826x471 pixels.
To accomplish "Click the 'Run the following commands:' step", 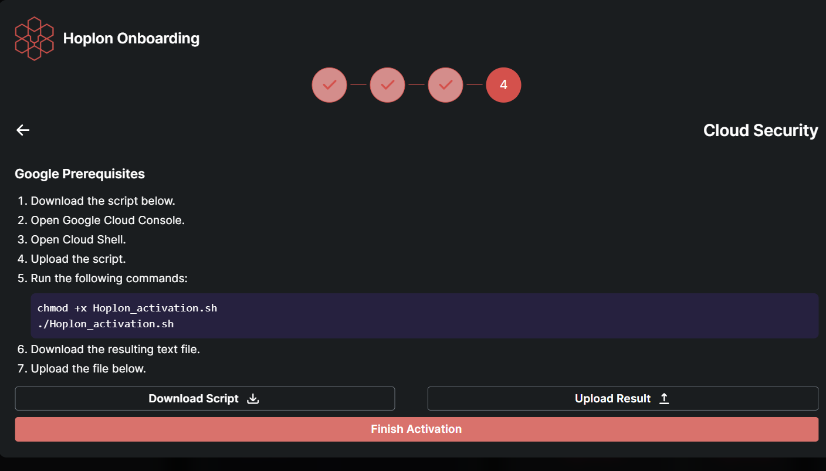I will coord(109,278).
